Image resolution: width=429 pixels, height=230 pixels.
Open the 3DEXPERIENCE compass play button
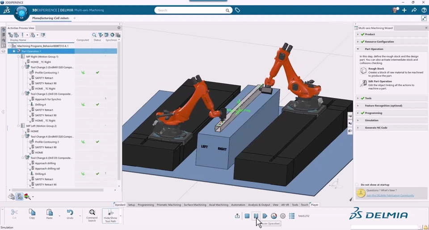(x=21, y=13)
